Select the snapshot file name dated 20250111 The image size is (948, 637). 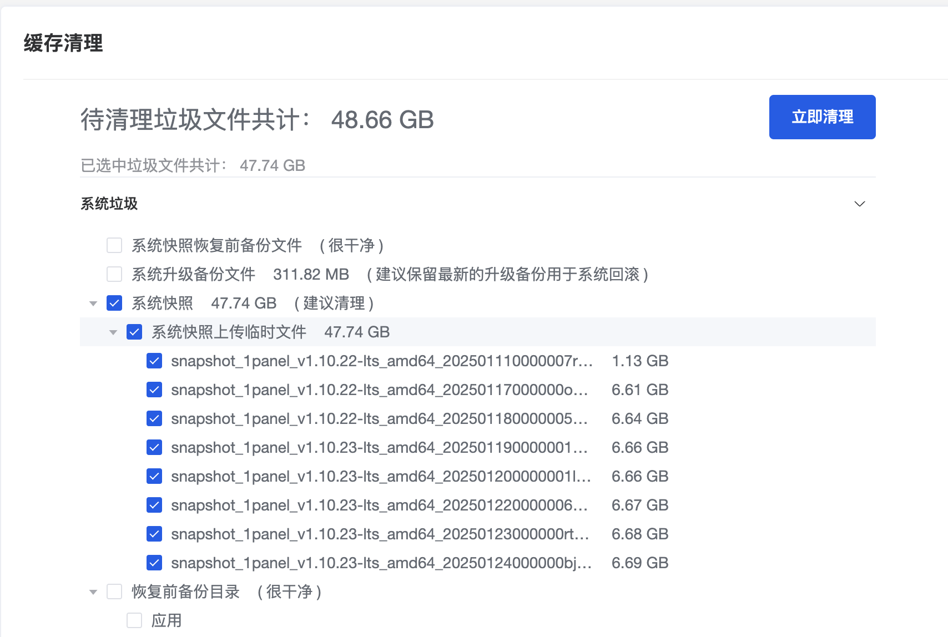[x=382, y=361]
